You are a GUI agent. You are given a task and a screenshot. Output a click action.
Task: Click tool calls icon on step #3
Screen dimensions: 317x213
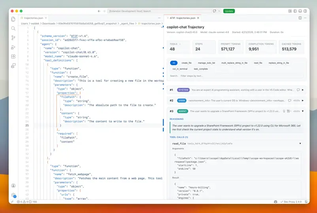tap(289, 111)
